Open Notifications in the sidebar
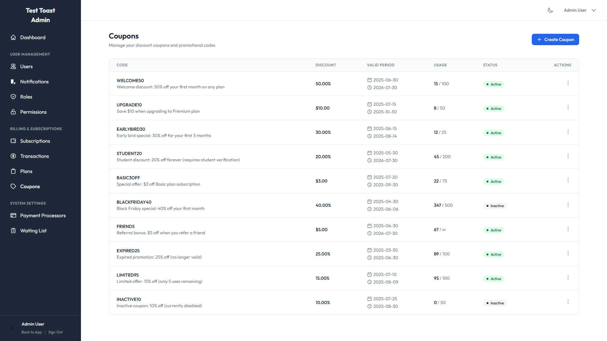Image resolution: width=607 pixels, height=341 pixels. coord(34,81)
